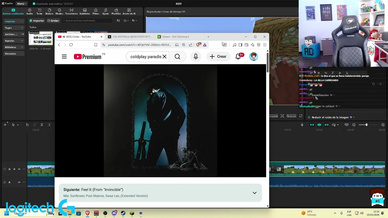Enable Reducir el ruido de la imagen checkbox
The height and width of the screenshot is (218, 388).
click(309, 117)
